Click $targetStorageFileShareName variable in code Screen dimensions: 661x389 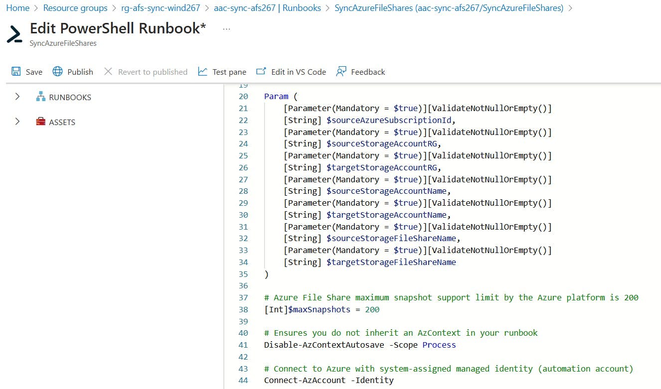(391, 262)
